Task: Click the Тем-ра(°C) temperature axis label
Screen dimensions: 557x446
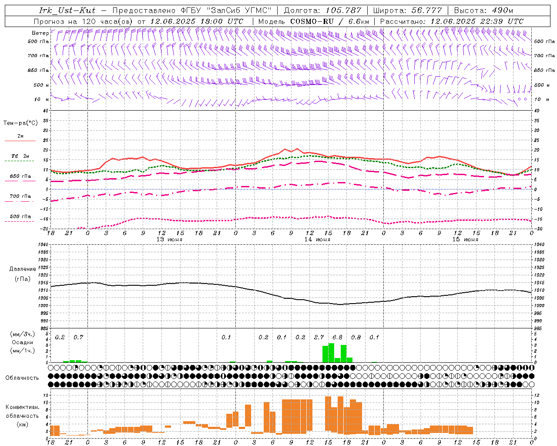Action: coord(20,123)
